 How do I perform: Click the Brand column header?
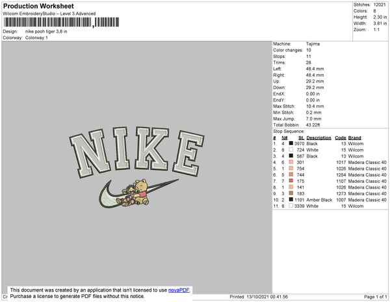tap(354, 138)
